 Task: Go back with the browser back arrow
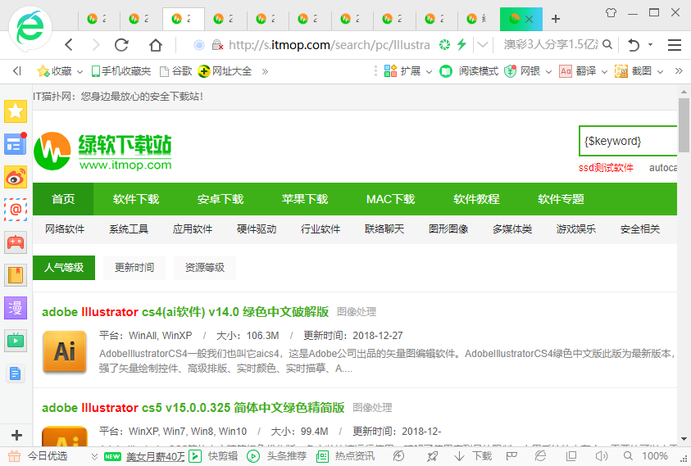pyautogui.click(x=69, y=44)
